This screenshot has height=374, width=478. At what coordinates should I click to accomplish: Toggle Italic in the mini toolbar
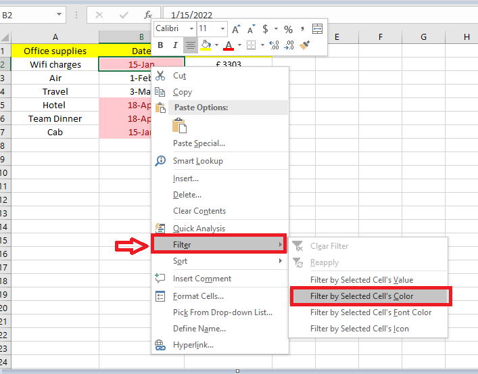(x=175, y=45)
